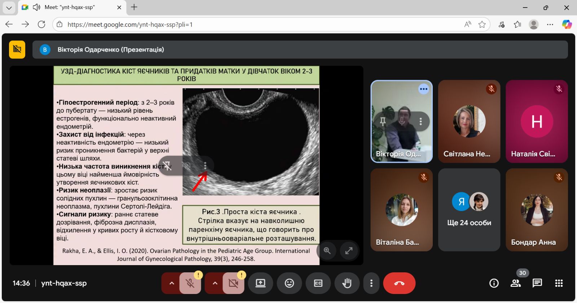Screen dimensions: 577x303
Task: Open the browser tab search dropdown
Action: point(9,8)
